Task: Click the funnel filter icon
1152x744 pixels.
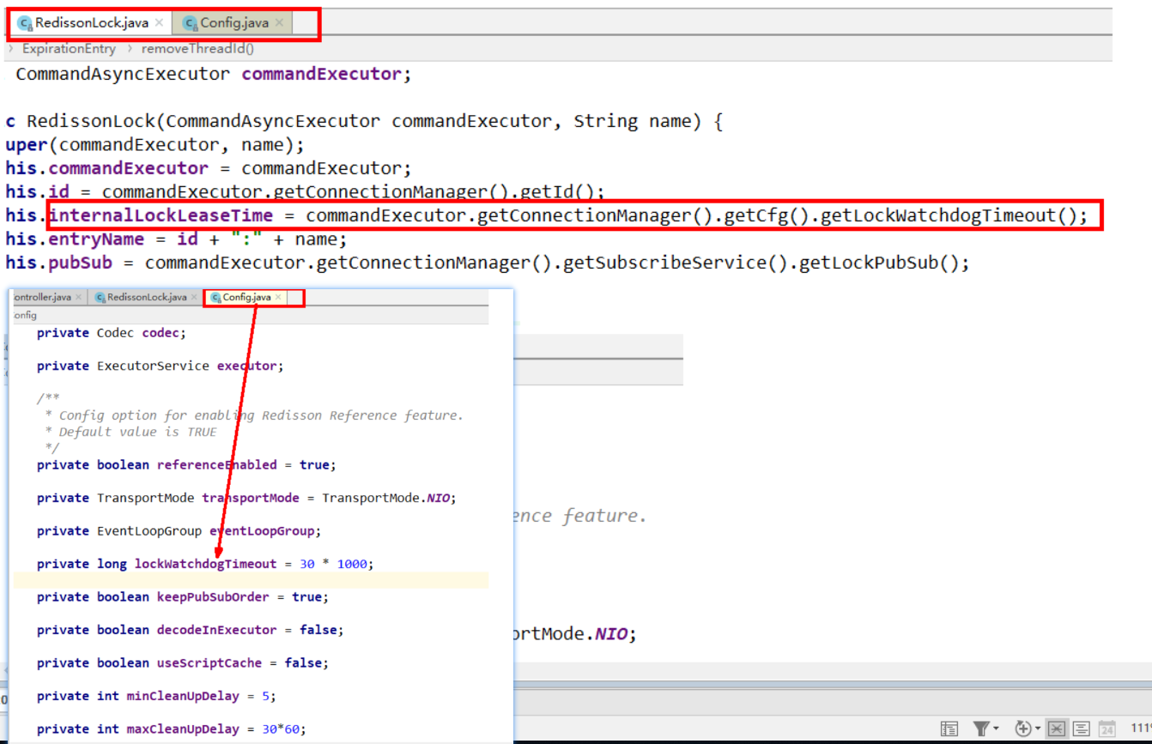Action: tap(981, 728)
